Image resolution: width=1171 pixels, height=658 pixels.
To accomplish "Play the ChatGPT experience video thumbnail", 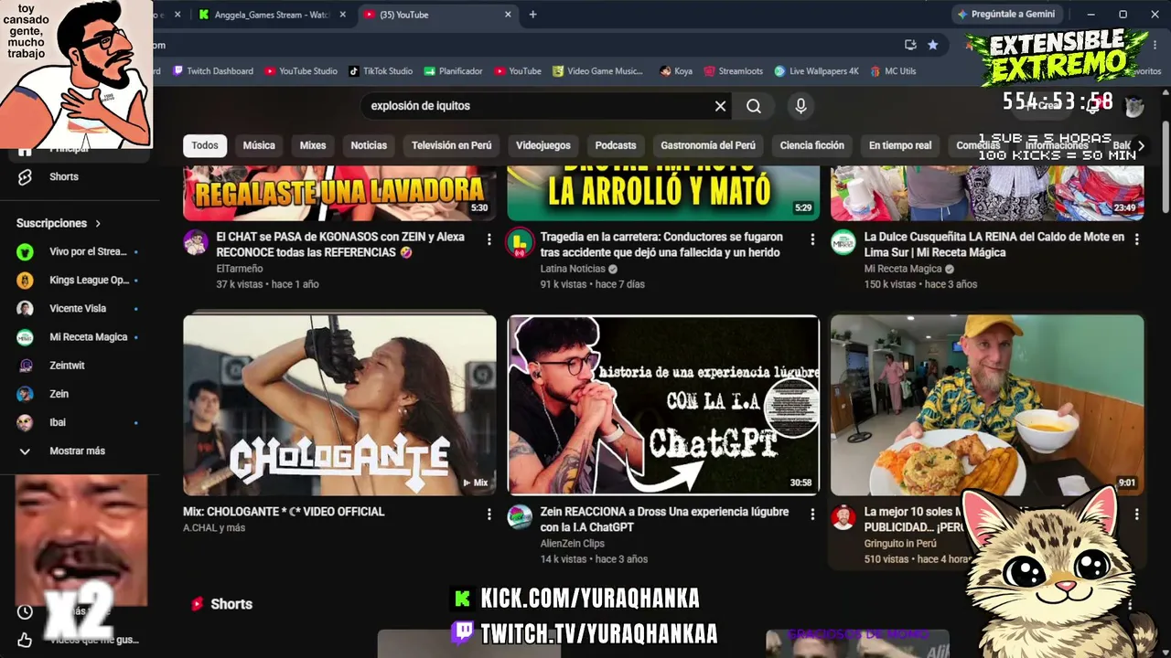I will 663,405.
